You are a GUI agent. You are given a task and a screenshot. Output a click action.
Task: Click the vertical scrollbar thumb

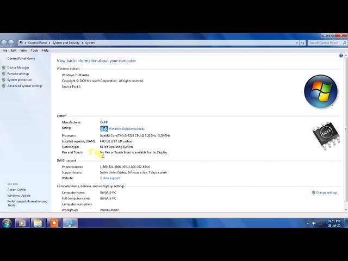click(345, 129)
